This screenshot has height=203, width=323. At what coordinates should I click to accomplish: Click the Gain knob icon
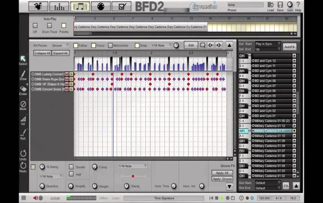(x=290, y=4)
